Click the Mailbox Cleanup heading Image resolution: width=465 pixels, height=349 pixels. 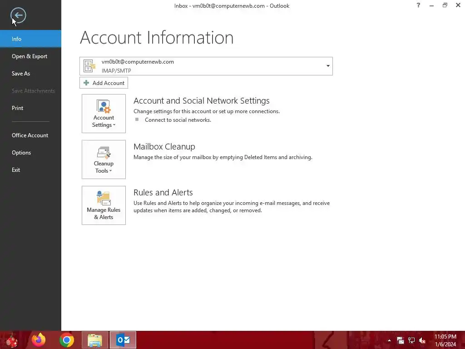coord(164,147)
